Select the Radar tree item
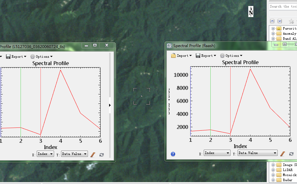 pyautogui.click(x=288, y=180)
